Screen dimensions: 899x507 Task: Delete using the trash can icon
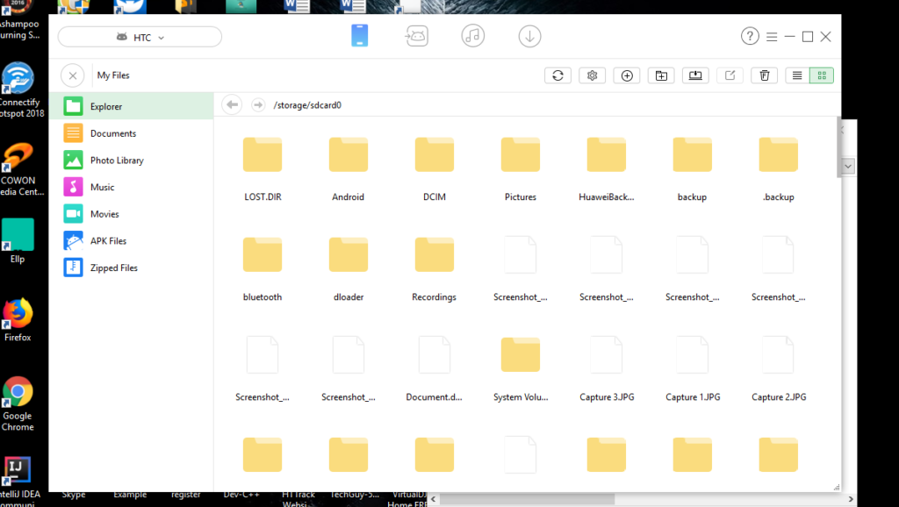pos(765,75)
